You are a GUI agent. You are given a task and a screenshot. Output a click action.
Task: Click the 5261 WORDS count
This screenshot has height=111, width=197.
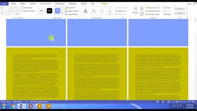(x=18, y=102)
